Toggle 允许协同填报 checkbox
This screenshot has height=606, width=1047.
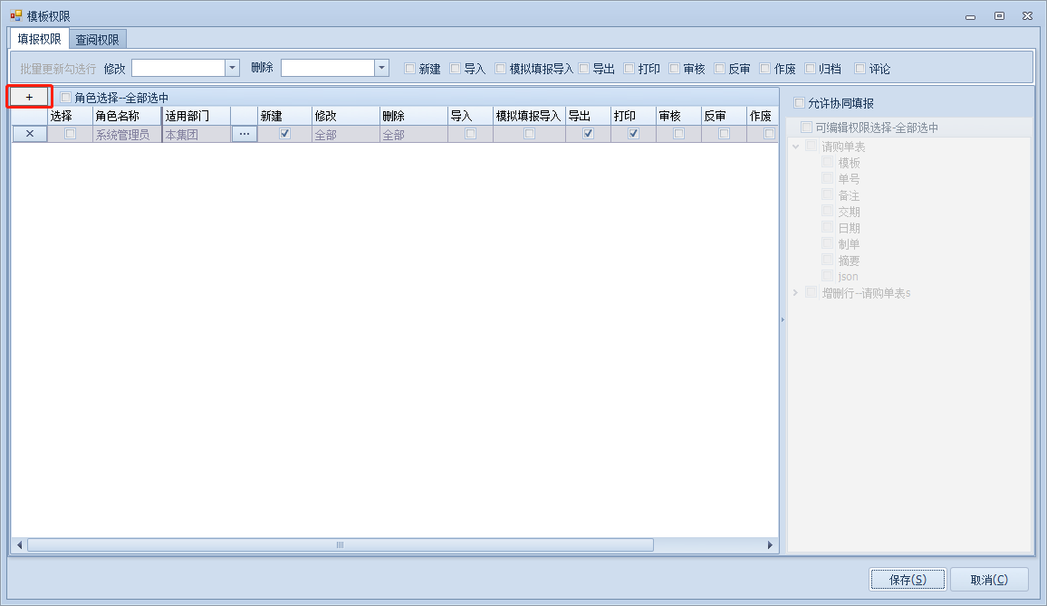[x=800, y=103]
